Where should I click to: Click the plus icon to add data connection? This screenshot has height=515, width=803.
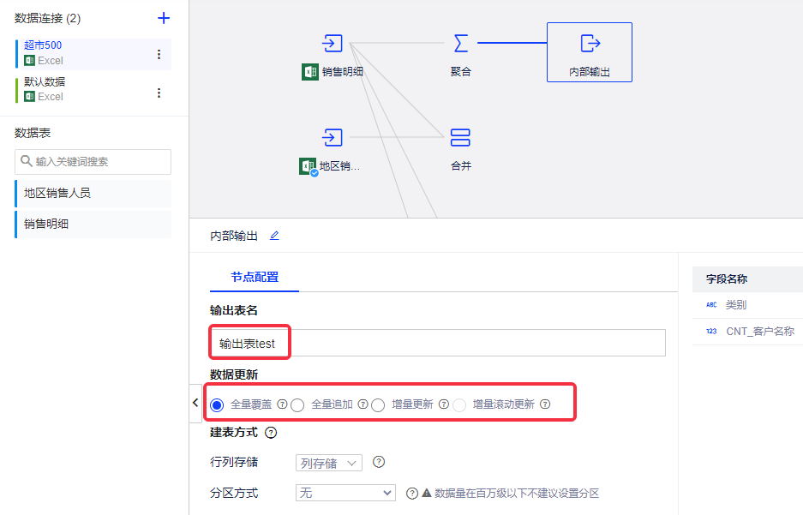[x=164, y=18]
